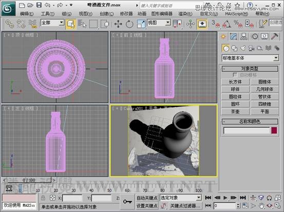Viewport: 284px width, 212px height.
Task: Switch to Display command panel tab
Action: coord(264,36)
